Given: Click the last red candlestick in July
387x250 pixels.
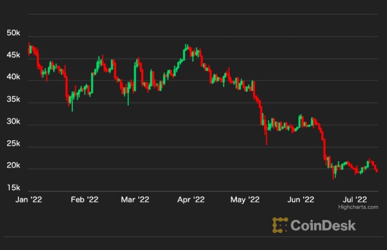Looking at the screenshot, I should (377, 170).
